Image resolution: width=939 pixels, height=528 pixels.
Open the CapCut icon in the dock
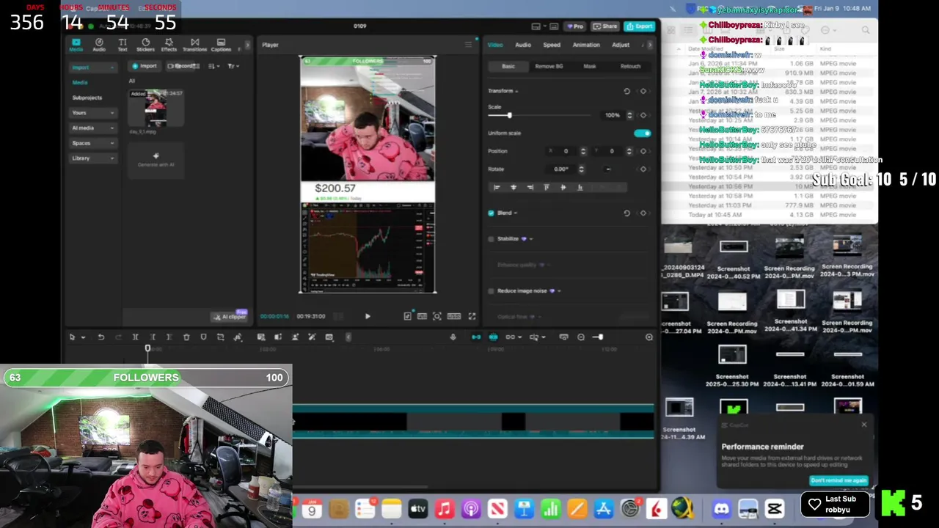pos(775,509)
